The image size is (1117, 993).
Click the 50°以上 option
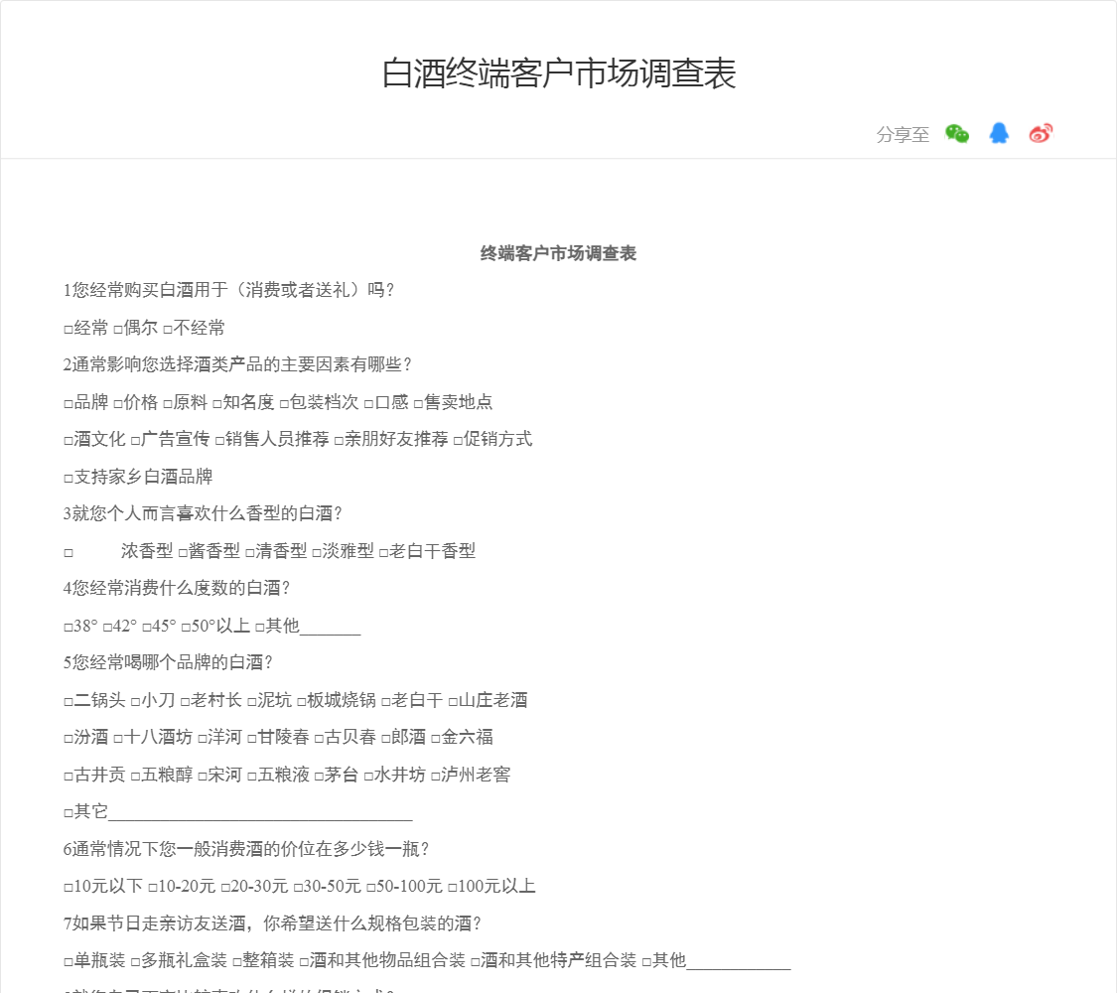pos(215,626)
